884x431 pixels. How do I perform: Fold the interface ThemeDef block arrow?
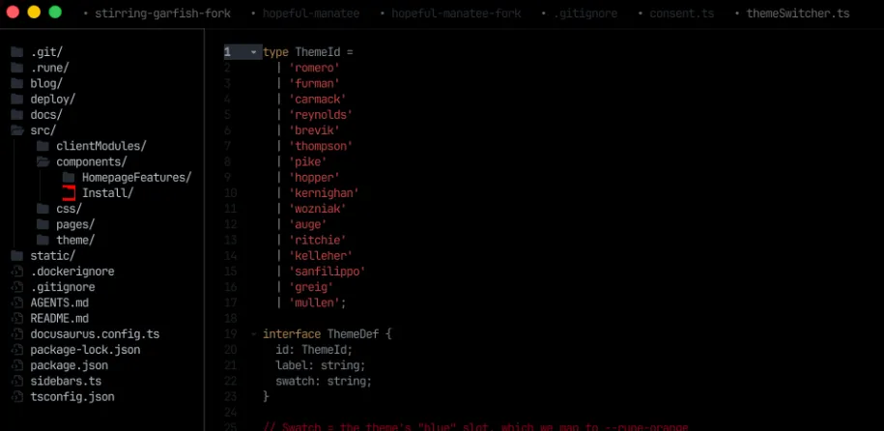pos(253,334)
